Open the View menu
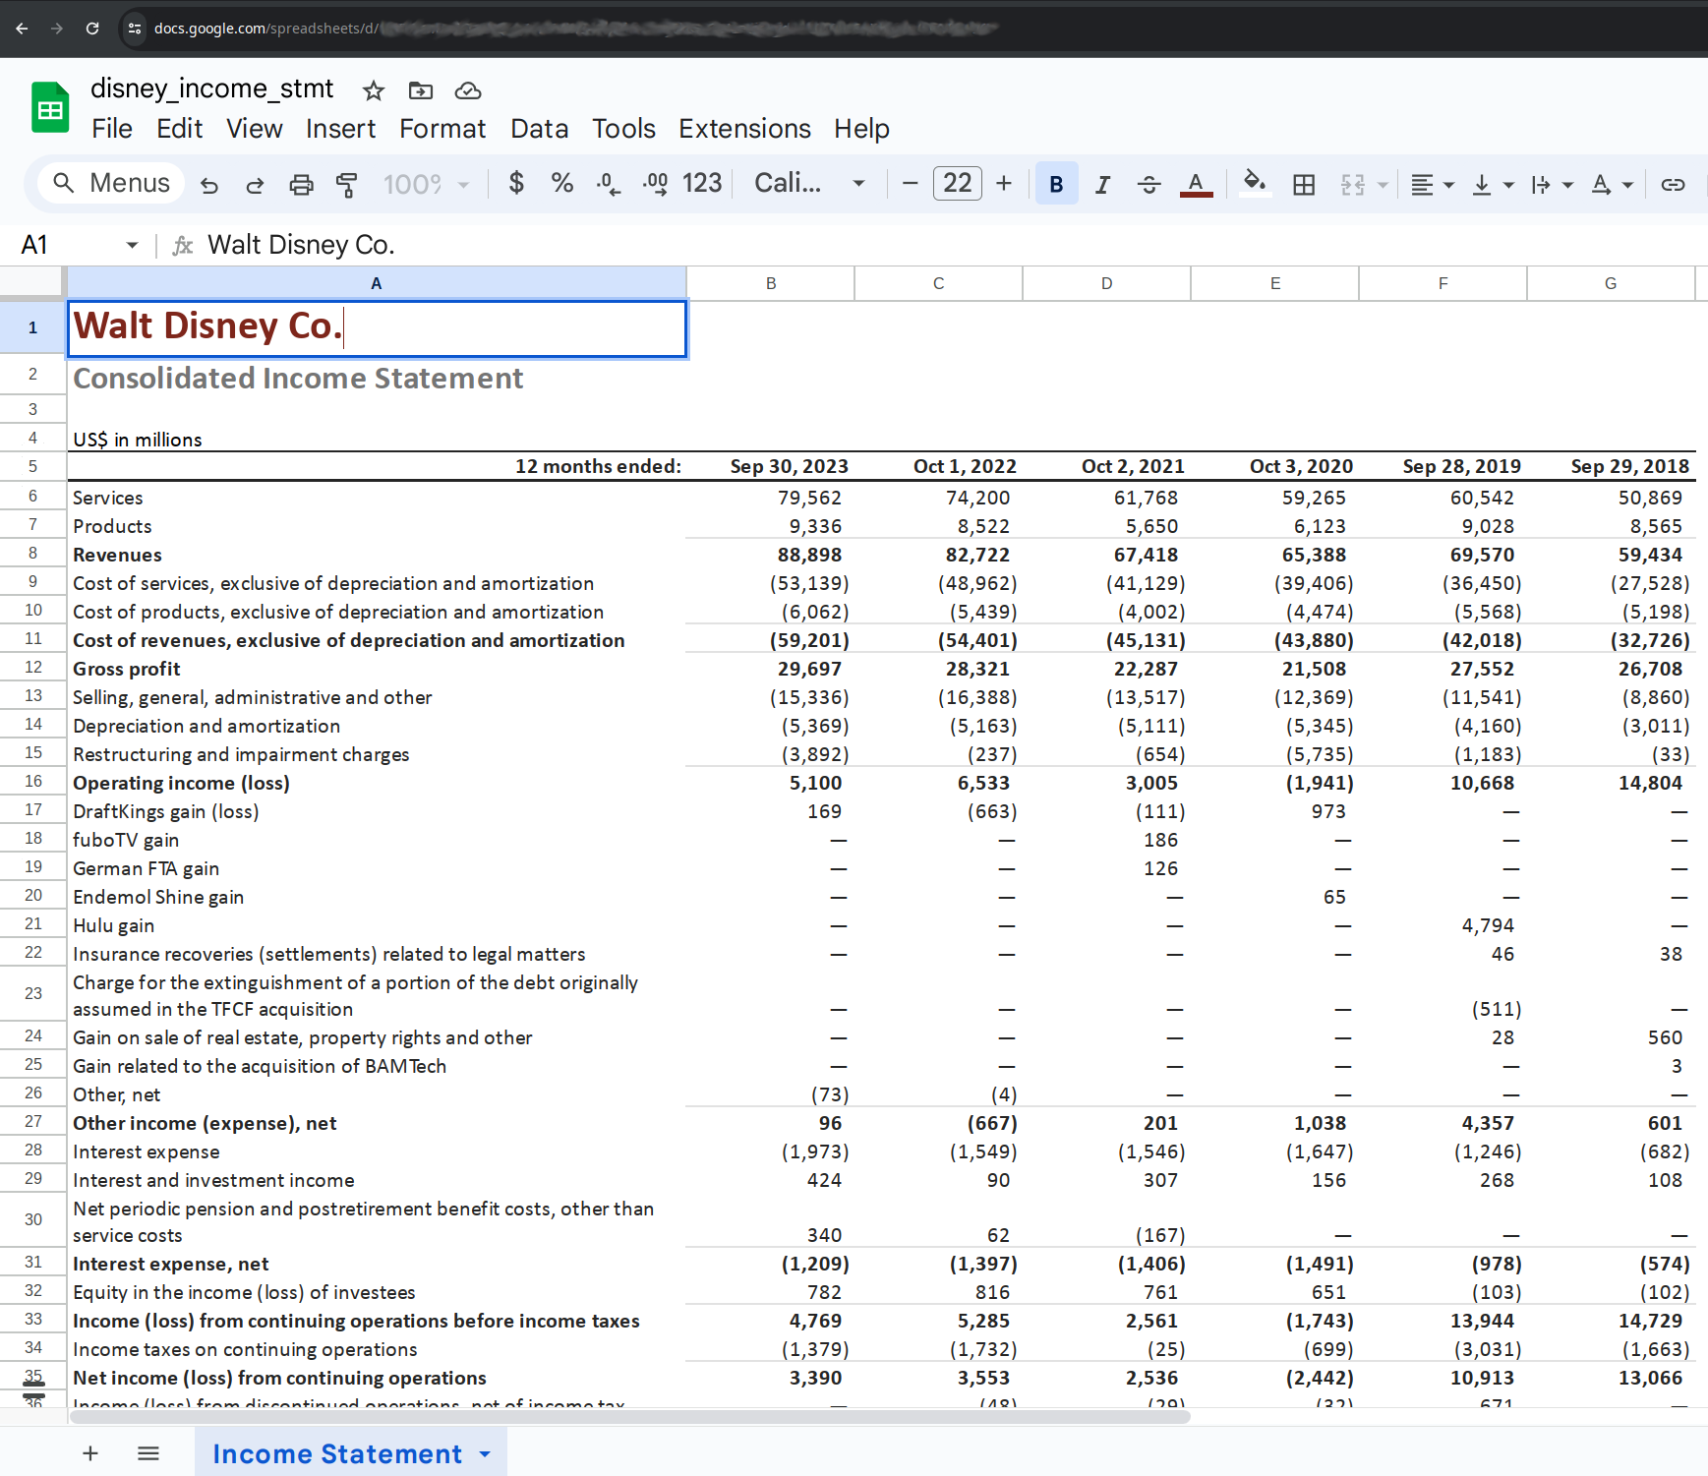The image size is (1708, 1476). coord(255,129)
